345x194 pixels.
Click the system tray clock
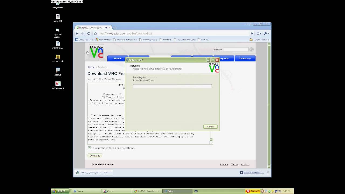click(x=287, y=191)
